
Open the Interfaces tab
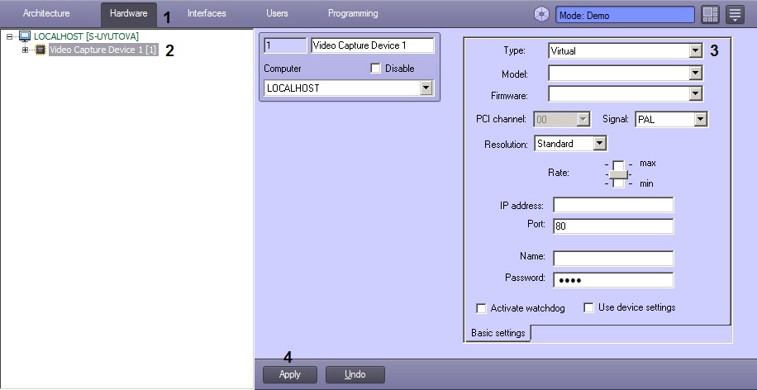(x=207, y=13)
